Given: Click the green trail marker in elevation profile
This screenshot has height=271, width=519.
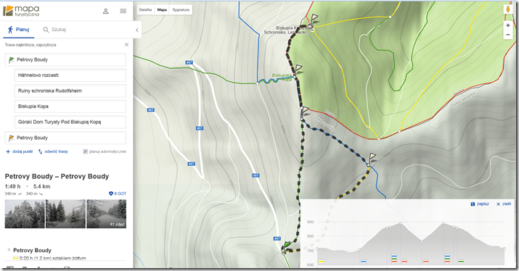Looking at the screenshot, I should point(461,261).
